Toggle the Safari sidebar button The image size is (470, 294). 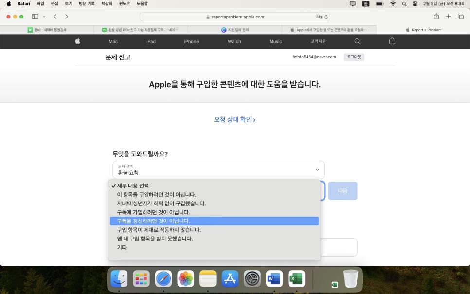35,17
